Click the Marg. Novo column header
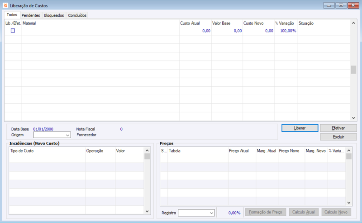The width and height of the screenshot is (362, 223). coord(316,151)
